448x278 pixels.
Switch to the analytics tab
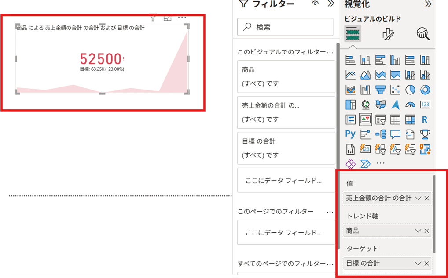point(423,34)
